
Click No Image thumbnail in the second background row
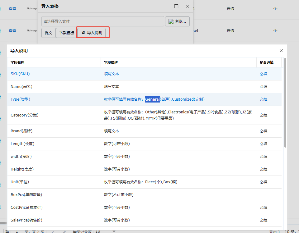32,31
